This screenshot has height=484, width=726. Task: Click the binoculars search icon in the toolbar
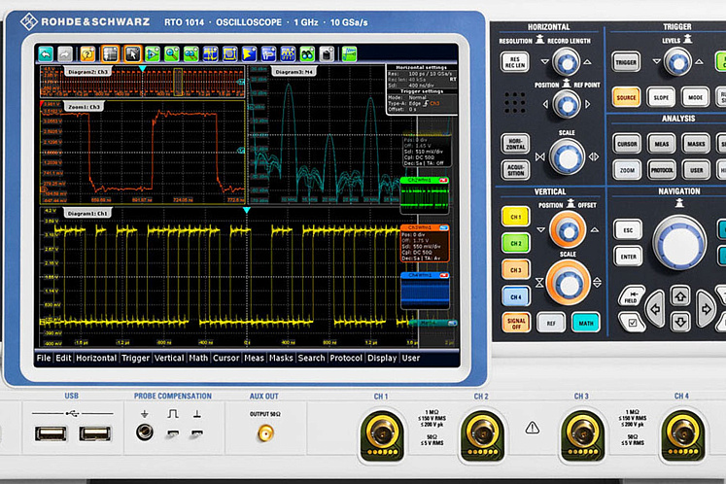[307, 53]
